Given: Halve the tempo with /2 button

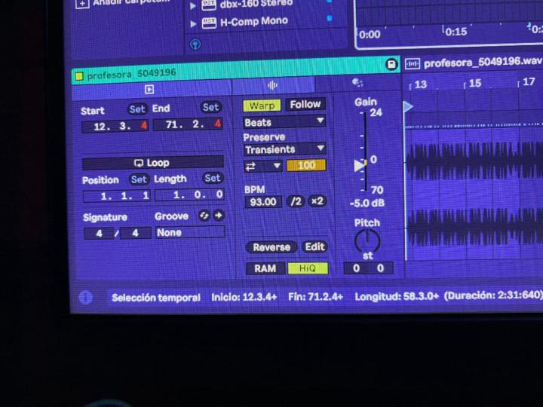Looking at the screenshot, I should pos(296,201).
